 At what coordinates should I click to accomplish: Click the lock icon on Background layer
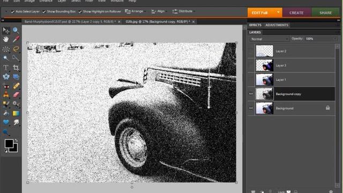pyautogui.click(x=327, y=108)
